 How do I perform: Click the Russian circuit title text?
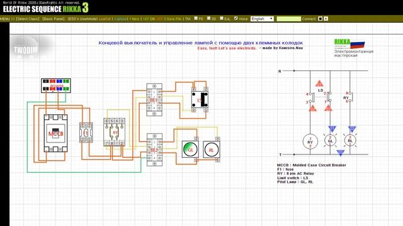(201, 43)
